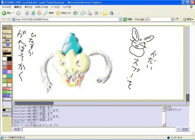The height and width of the screenshot is (140, 195).
Task: Open the 編集(E) menu
Action: click(x=18, y=7)
